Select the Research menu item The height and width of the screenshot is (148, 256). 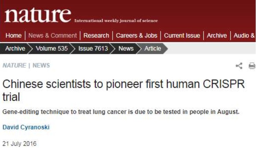point(96,36)
